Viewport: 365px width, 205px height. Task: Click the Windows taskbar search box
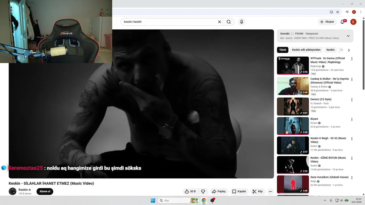[178, 200]
